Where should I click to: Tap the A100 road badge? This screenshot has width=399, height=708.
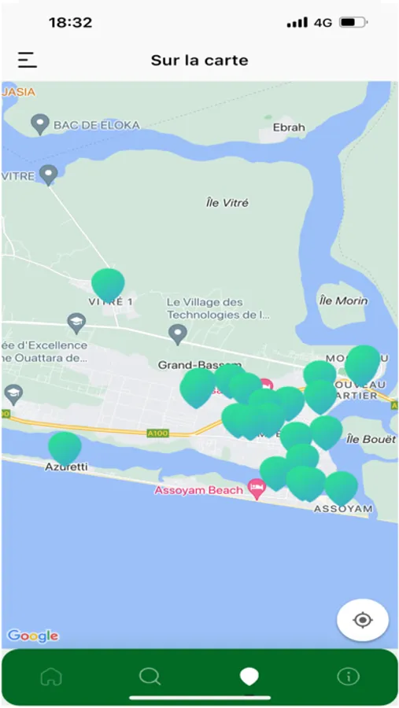pos(157,433)
